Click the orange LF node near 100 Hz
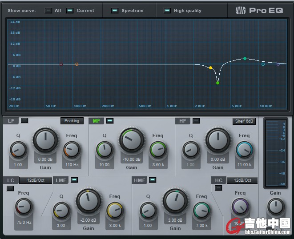This screenshot has height=239, width=294. click(77, 64)
